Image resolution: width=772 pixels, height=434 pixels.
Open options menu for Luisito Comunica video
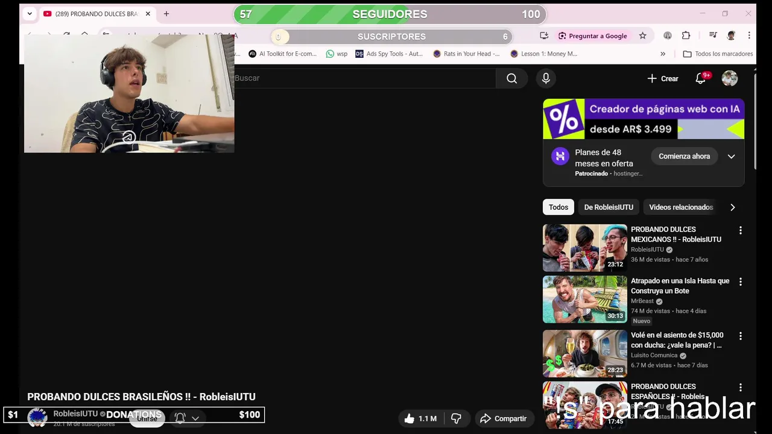[740, 336]
